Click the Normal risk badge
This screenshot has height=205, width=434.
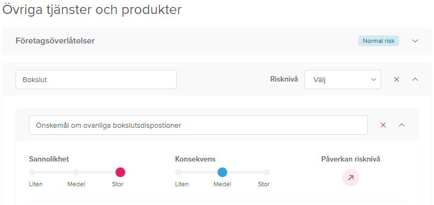click(x=379, y=41)
